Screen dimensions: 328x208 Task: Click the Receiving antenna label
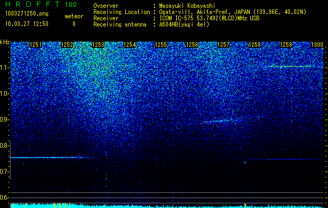[x=120, y=24]
